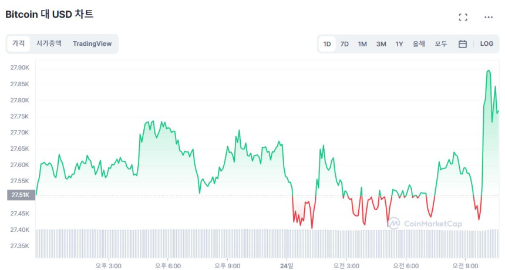Toggle LOG scale on the chart
505x270 pixels.
pos(487,44)
